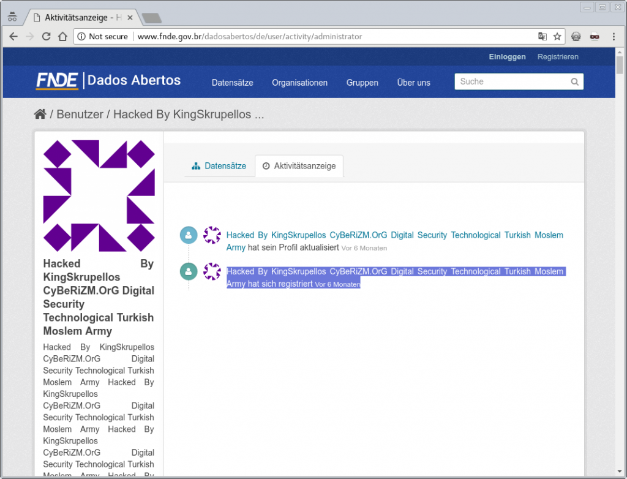The height and width of the screenshot is (479, 627).
Task: Reload the page with the refresh icon
Action: coord(47,36)
